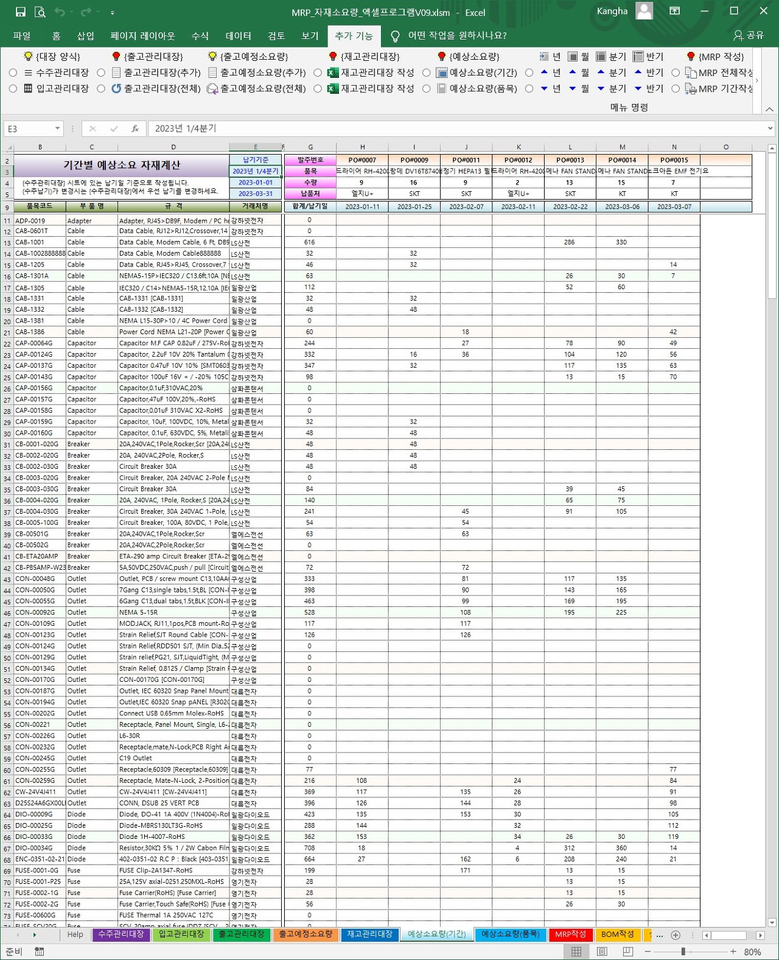
Task: Click the lightbulb next to {대장 양식}
Action: pos(28,56)
